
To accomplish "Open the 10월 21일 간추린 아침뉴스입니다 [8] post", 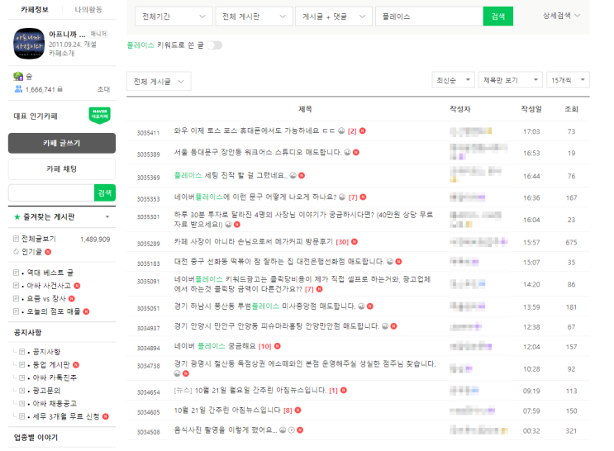I will click(x=227, y=410).
